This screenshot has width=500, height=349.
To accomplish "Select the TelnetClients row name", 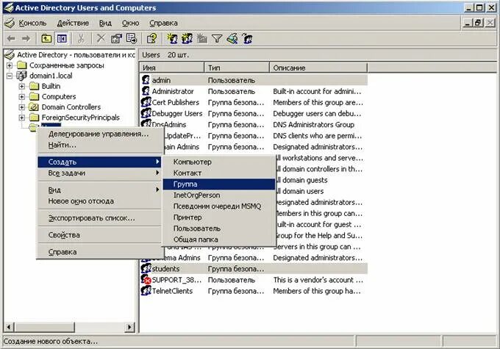I will click(172, 291).
